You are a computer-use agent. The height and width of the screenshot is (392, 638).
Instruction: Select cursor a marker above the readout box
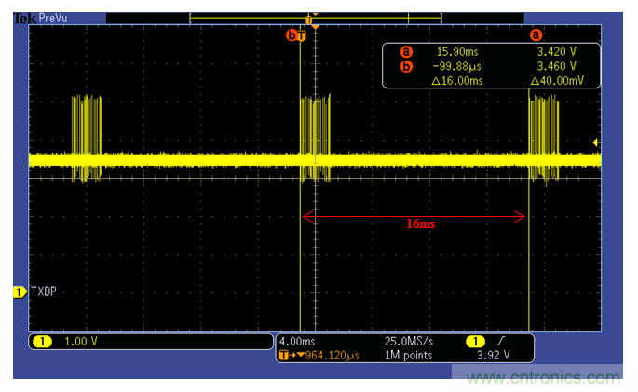pos(536,34)
